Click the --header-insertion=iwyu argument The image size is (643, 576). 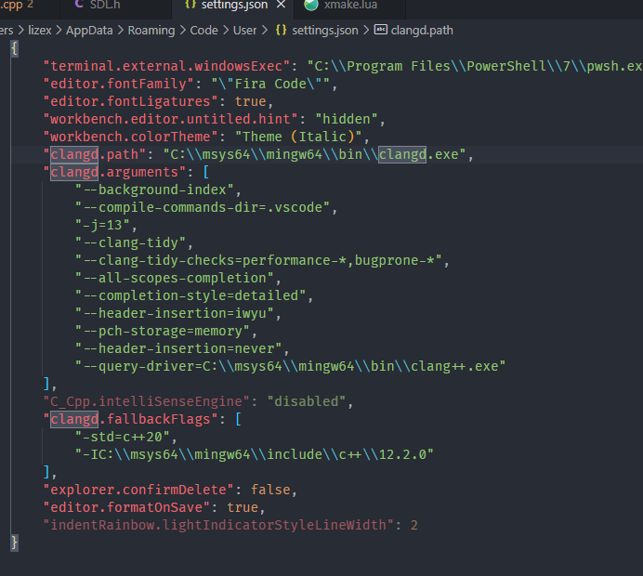[x=175, y=313]
